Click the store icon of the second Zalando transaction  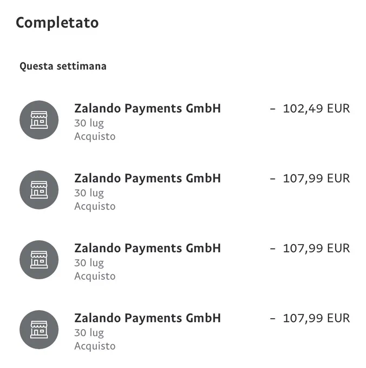[39, 190]
